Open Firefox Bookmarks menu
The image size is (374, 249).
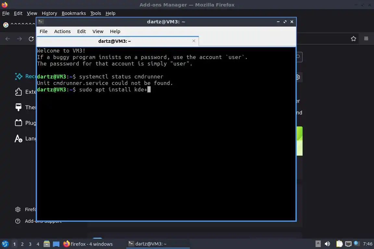pos(74,13)
